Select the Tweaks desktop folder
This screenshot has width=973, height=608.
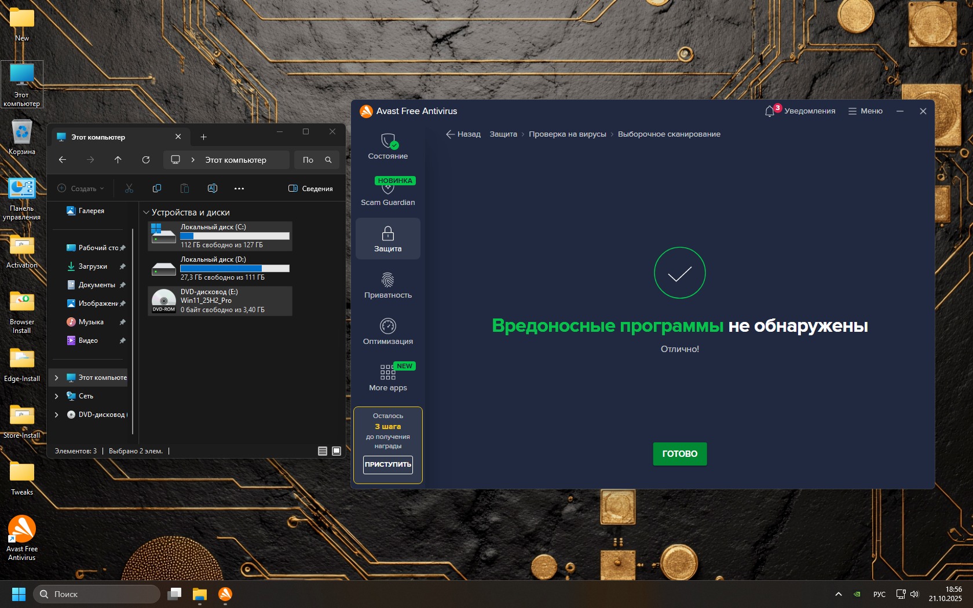(x=22, y=479)
